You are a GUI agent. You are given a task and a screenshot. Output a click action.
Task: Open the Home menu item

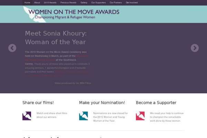click(x=27, y=3)
